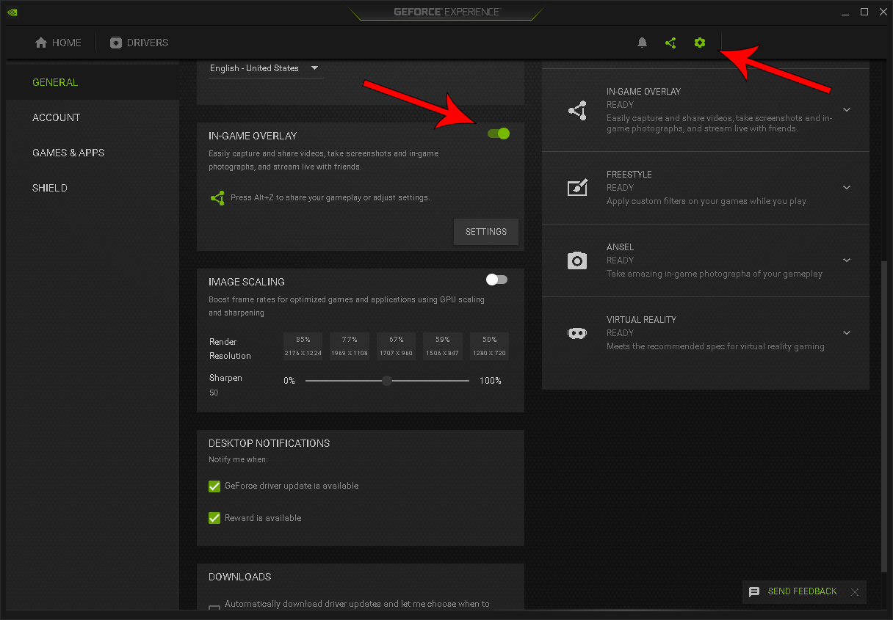Open notifications bell icon
The image size is (893, 620).
click(643, 43)
